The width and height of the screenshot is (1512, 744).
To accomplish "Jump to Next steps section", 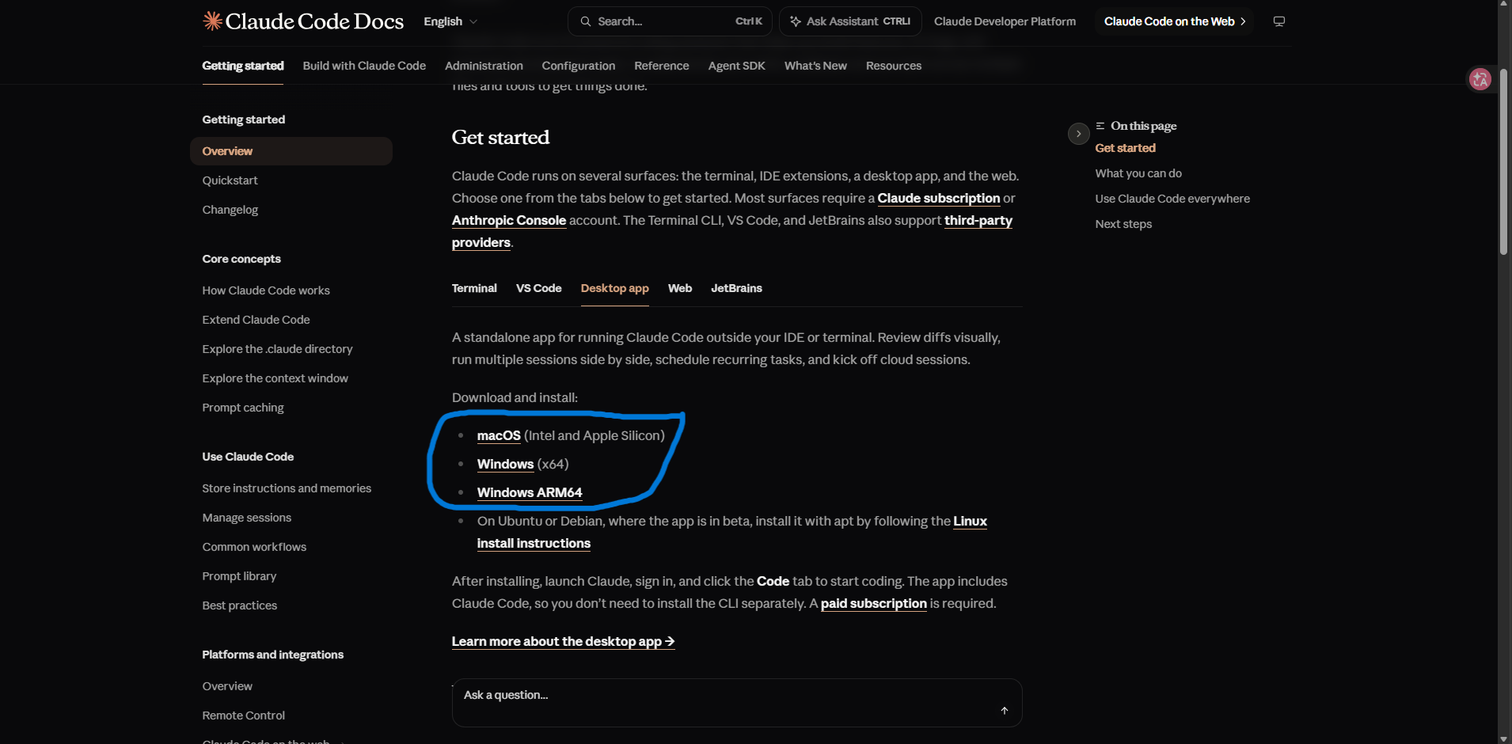I will pos(1123,224).
